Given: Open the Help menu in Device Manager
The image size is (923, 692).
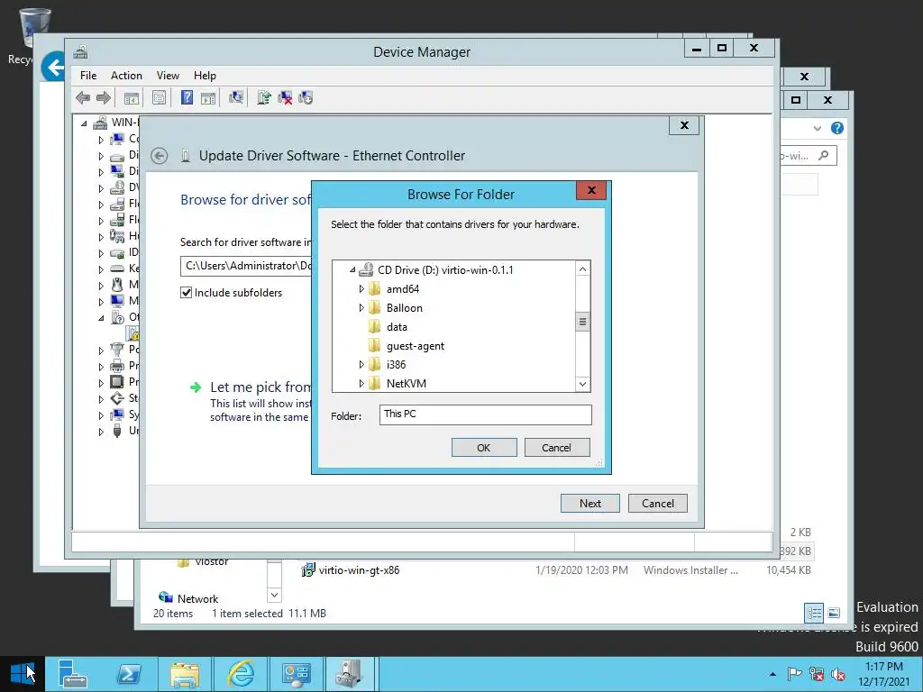Looking at the screenshot, I should pos(205,76).
